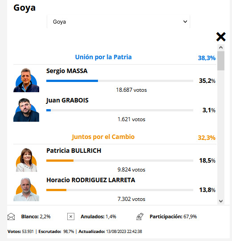Click the blank vote envelope icon

click(x=11, y=216)
